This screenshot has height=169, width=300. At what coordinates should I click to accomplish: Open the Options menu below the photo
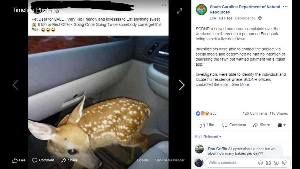point(143,160)
